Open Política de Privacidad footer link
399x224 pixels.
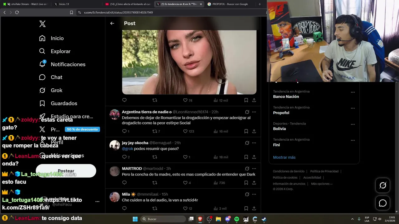coord(324,171)
